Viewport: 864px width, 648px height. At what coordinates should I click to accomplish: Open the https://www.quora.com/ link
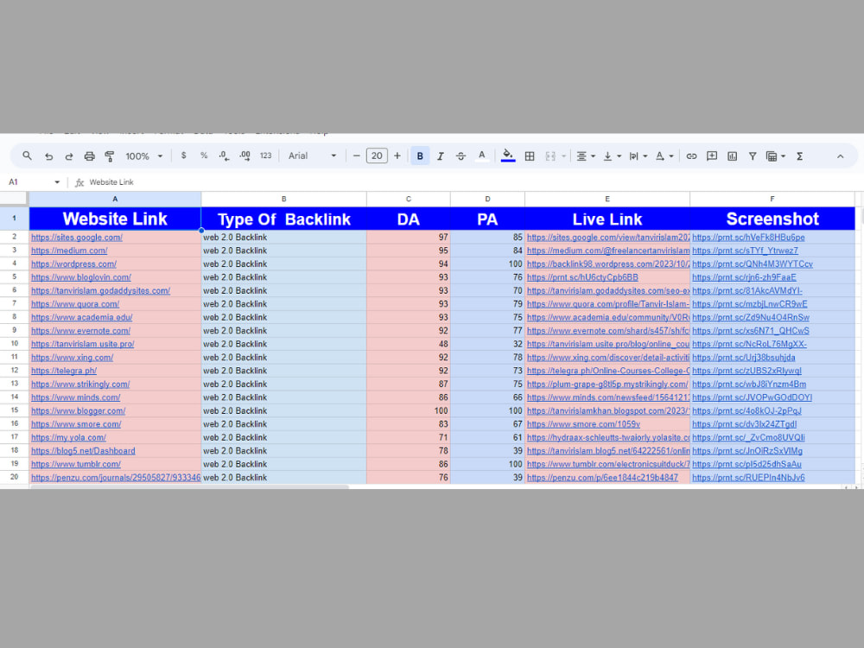point(75,304)
